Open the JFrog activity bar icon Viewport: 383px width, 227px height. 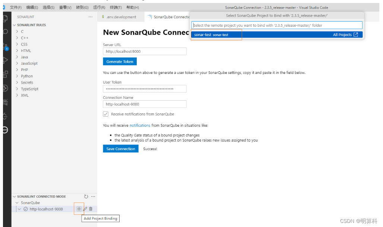coord(5,102)
